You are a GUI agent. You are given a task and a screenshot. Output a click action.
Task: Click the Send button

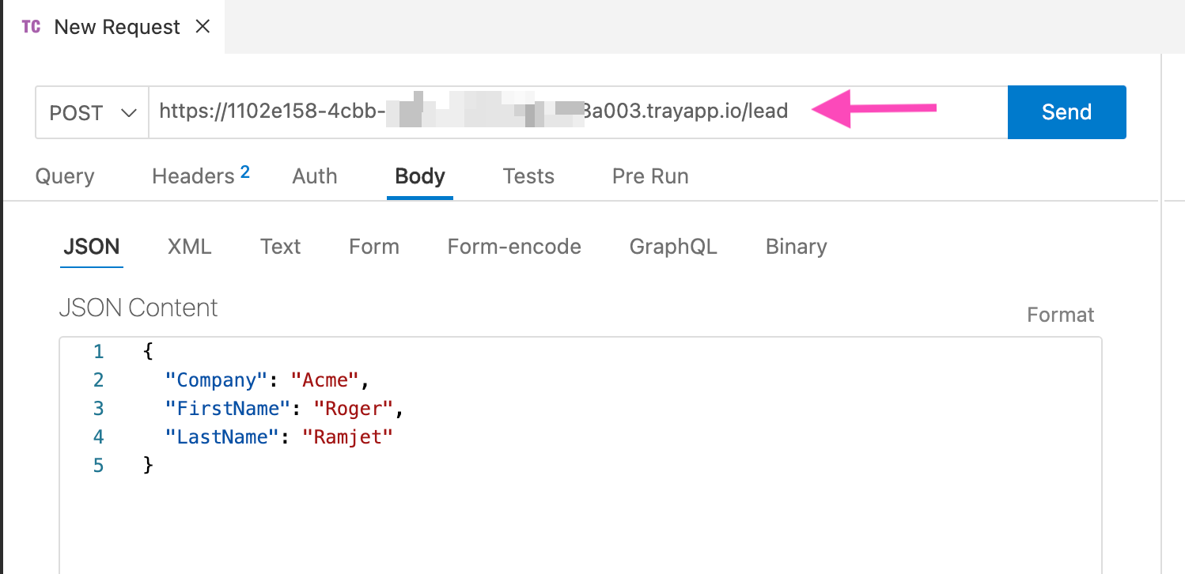coord(1066,111)
